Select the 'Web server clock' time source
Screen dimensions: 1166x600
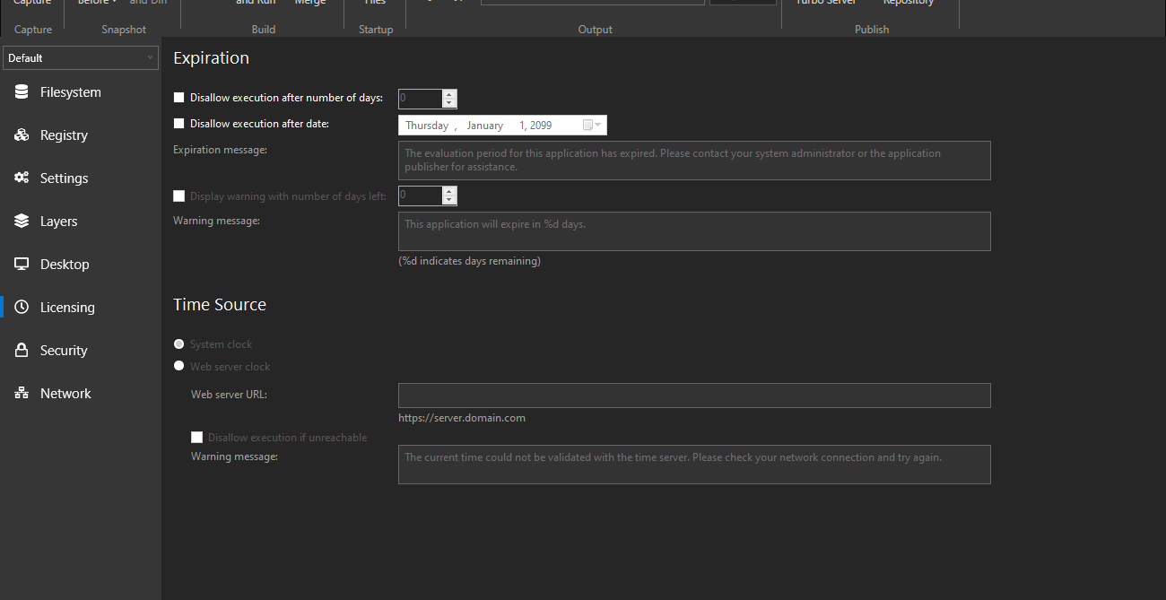tap(178, 366)
